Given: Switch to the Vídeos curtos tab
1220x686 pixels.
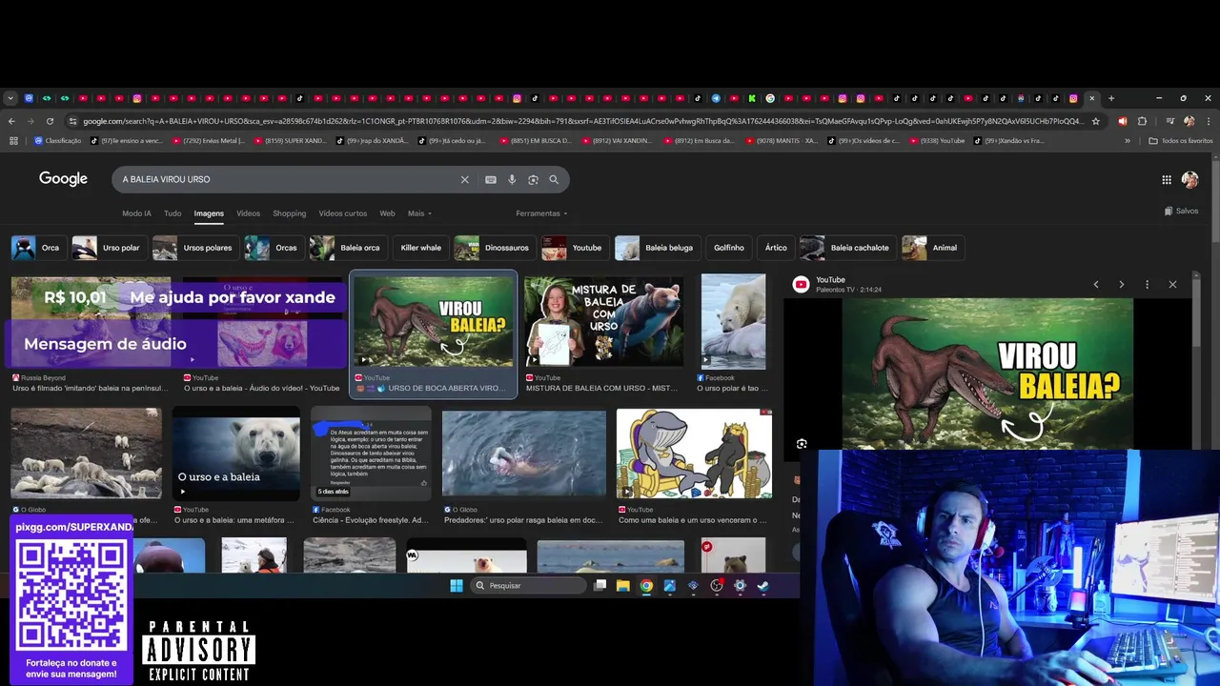Looking at the screenshot, I should [342, 213].
